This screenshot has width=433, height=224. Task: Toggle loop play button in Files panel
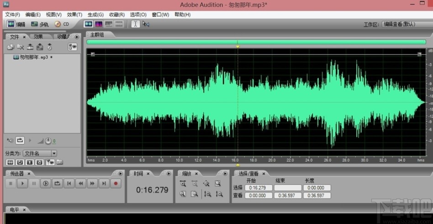[x=20, y=141]
